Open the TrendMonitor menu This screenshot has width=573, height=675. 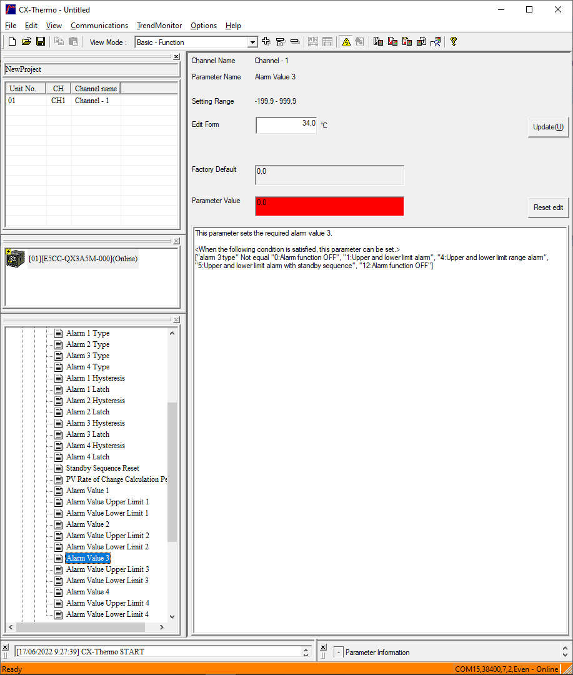coord(159,26)
